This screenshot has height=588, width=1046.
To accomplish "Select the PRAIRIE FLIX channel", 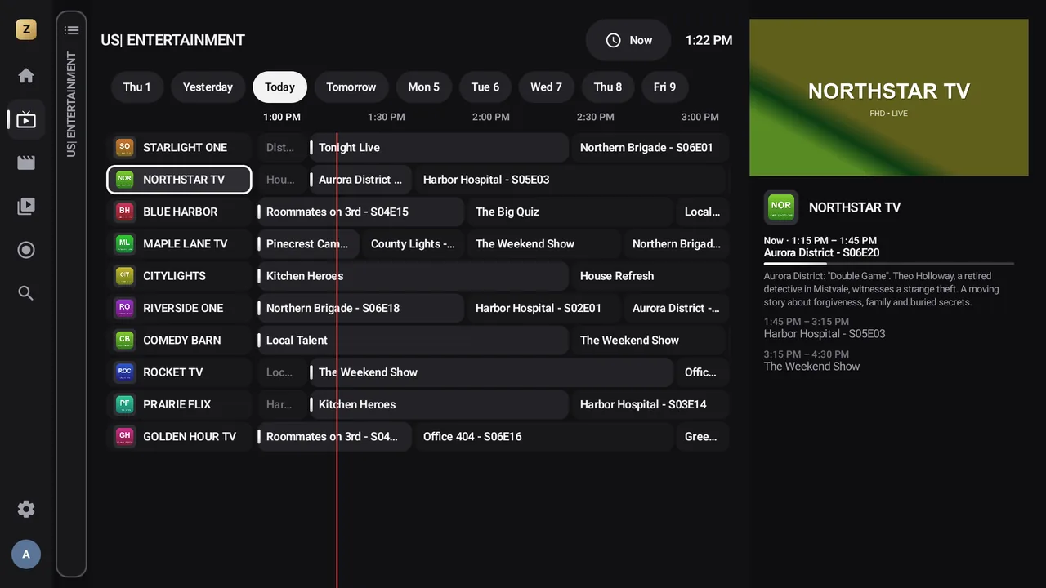I will tap(179, 404).
